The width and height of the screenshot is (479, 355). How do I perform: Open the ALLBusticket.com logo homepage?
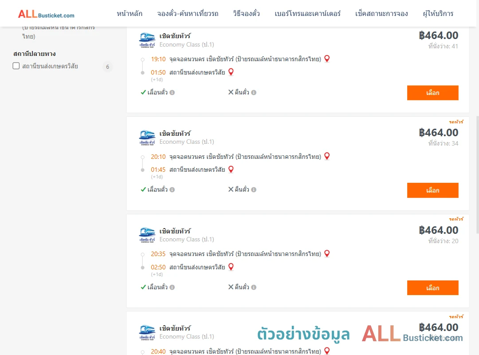(x=46, y=14)
